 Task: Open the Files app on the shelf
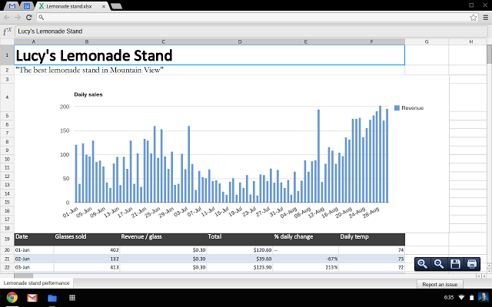click(52, 298)
